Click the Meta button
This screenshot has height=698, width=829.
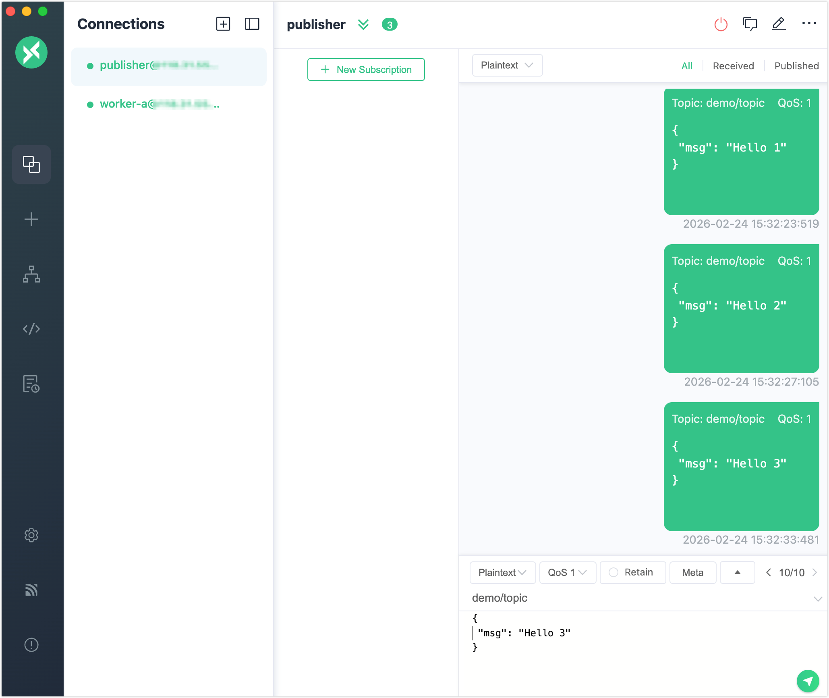692,572
